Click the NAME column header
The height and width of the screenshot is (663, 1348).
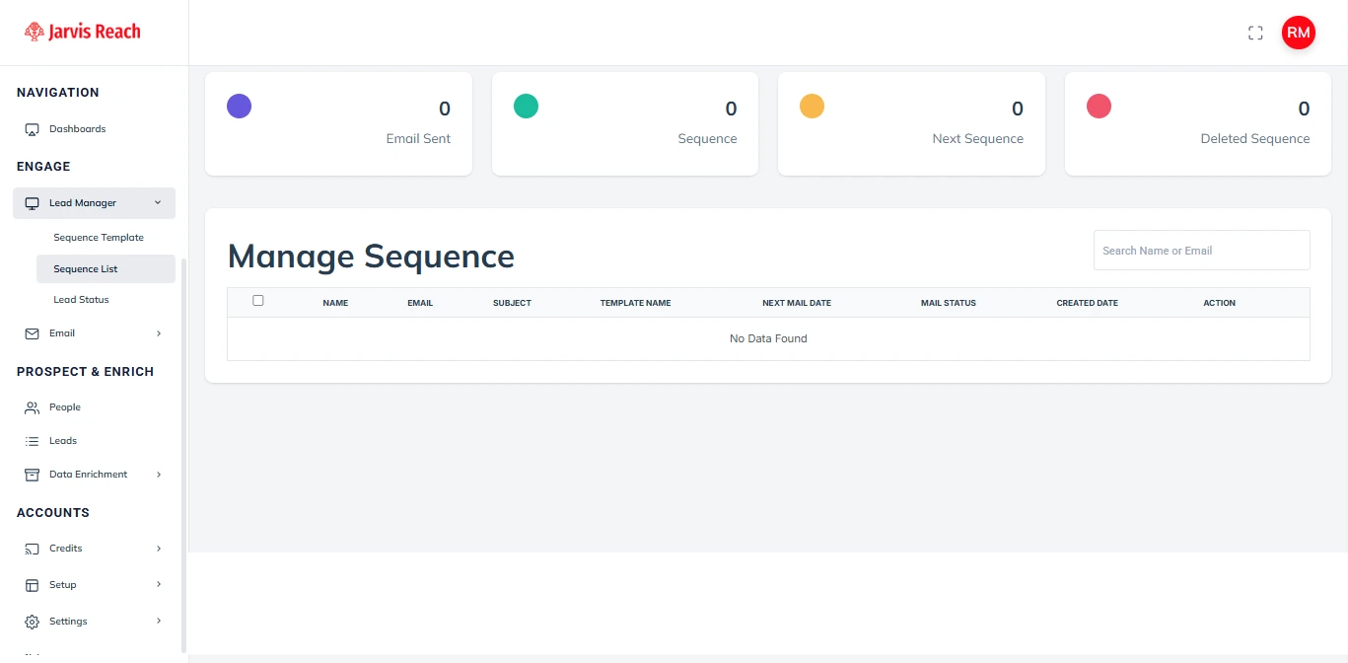(x=335, y=303)
